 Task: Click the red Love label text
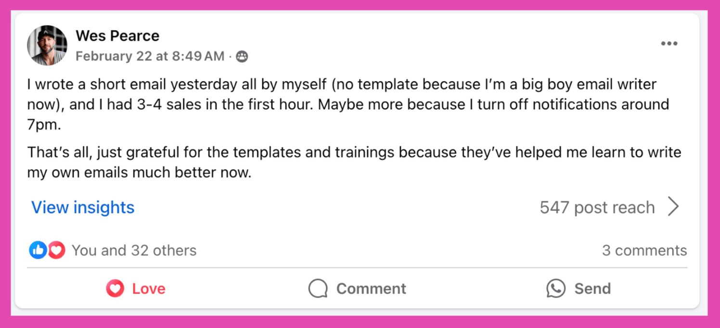[149, 289]
